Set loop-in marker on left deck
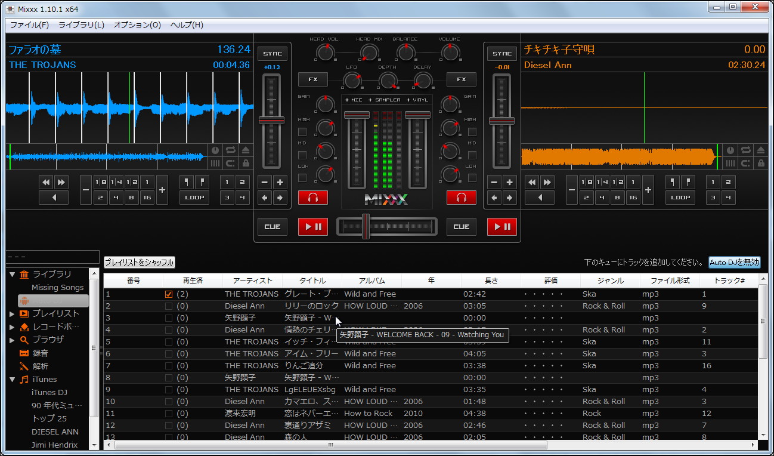The height and width of the screenshot is (456, 774). point(187,182)
